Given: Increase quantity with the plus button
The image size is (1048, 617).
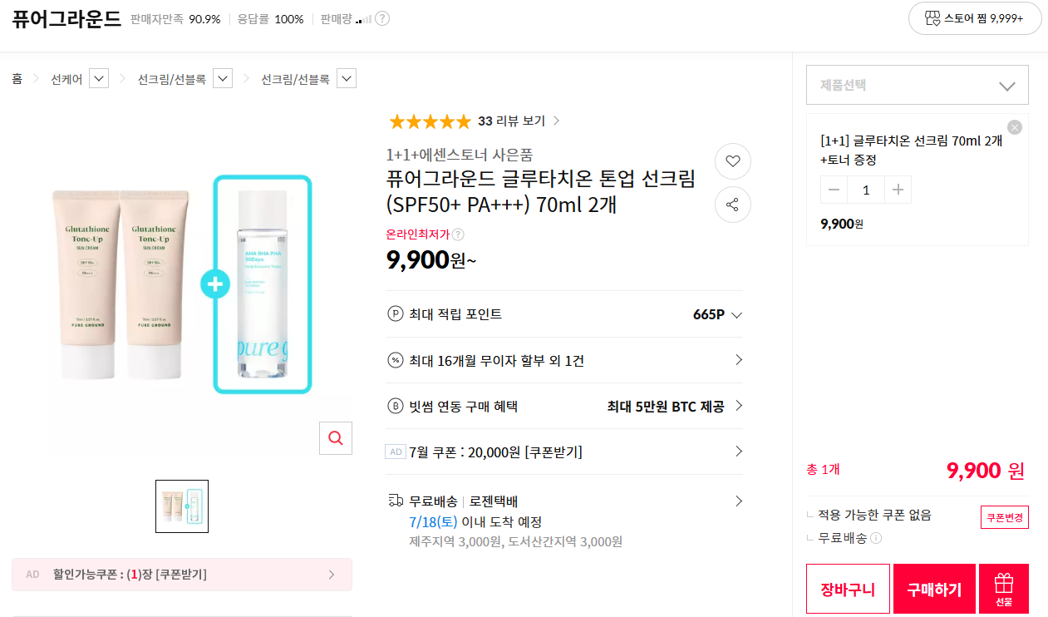Looking at the screenshot, I should tap(898, 190).
